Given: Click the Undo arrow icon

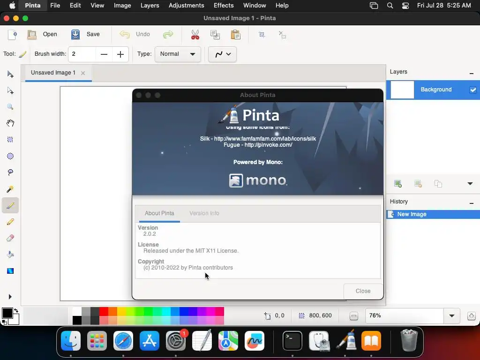Looking at the screenshot, I should (x=125, y=34).
